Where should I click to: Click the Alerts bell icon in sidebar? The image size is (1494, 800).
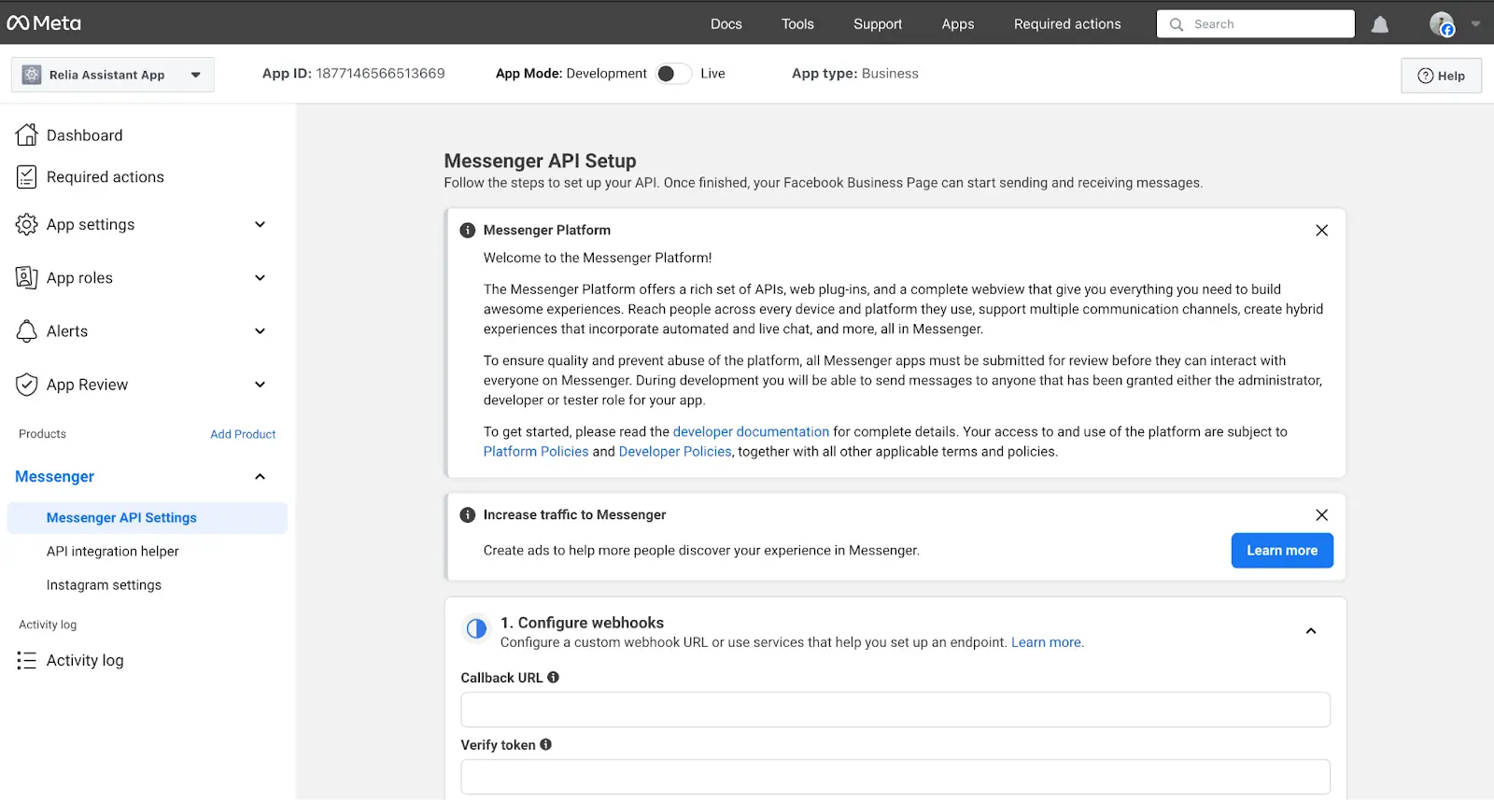click(27, 331)
